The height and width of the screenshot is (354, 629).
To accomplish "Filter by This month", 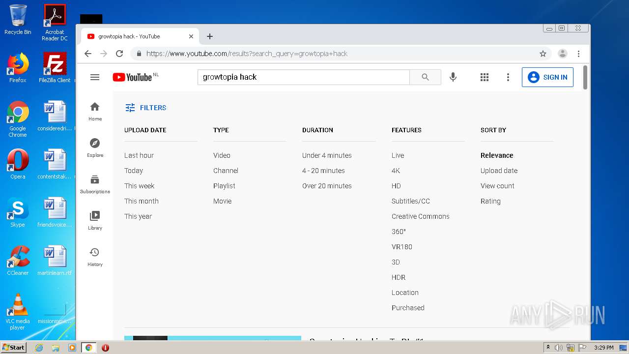I will [x=141, y=201].
